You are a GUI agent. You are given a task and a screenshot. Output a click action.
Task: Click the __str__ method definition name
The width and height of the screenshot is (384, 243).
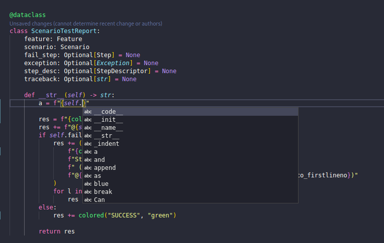(x=51, y=95)
